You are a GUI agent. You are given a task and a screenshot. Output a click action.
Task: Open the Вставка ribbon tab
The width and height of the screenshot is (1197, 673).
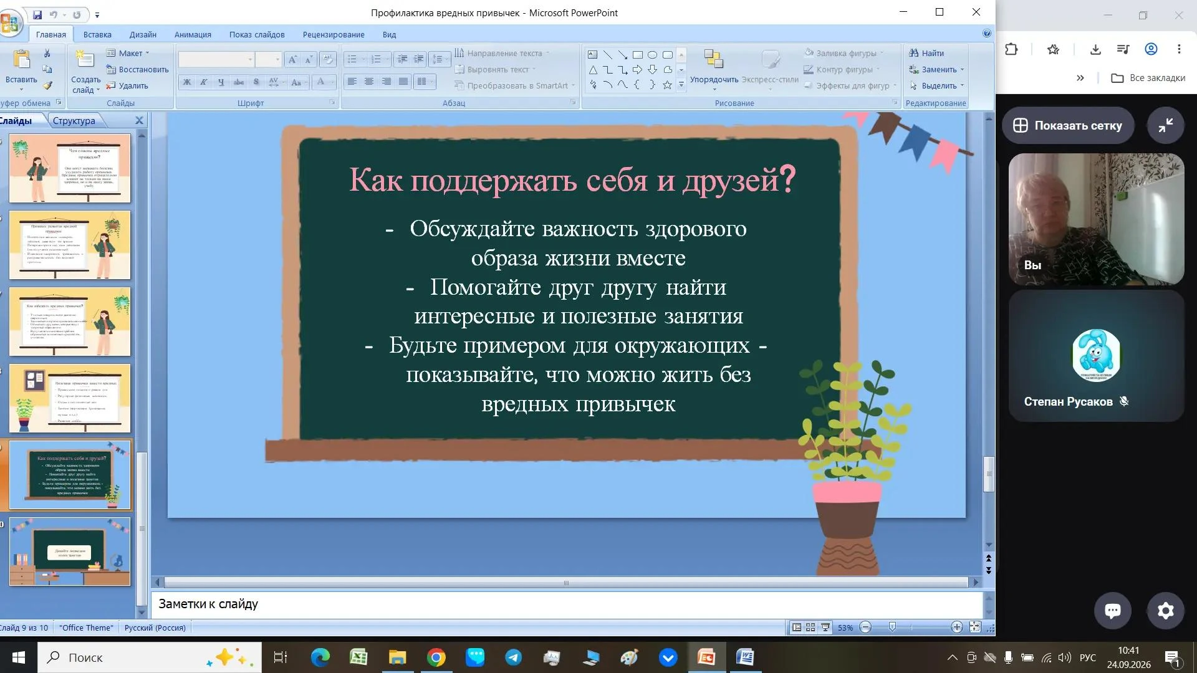click(97, 35)
